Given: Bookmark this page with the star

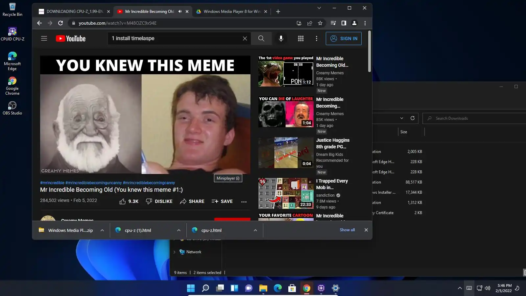Looking at the screenshot, I should pyautogui.click(x=320, y=23).
